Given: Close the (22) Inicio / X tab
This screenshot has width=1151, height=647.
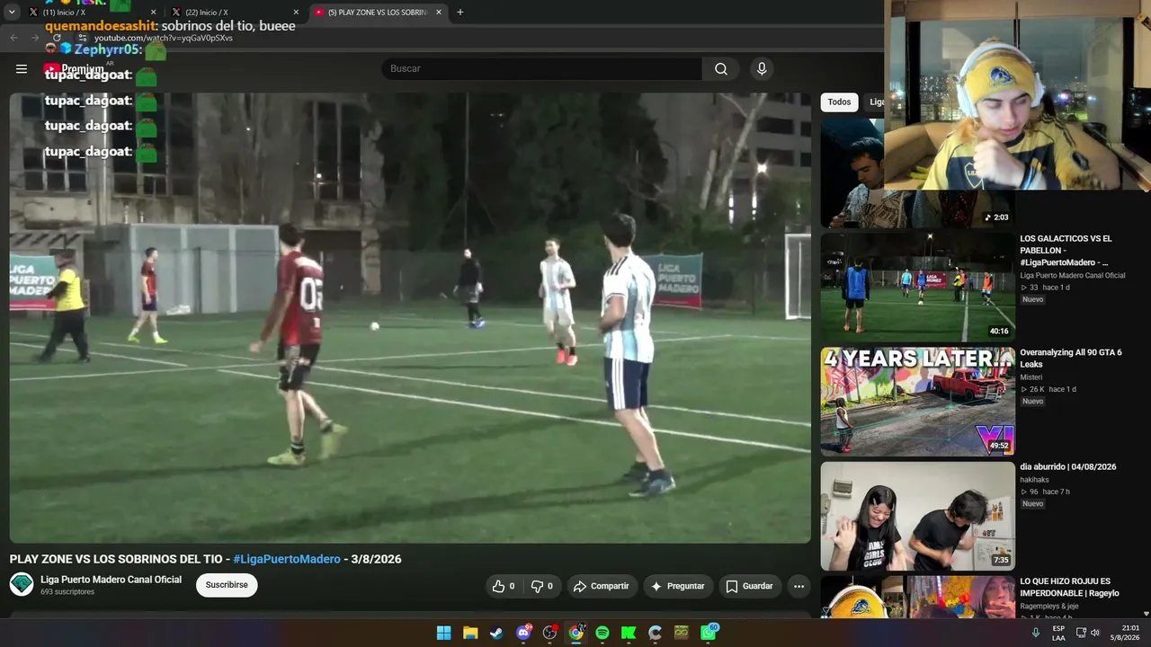Looking at the screenshot, I should click(x=296, y=13).
